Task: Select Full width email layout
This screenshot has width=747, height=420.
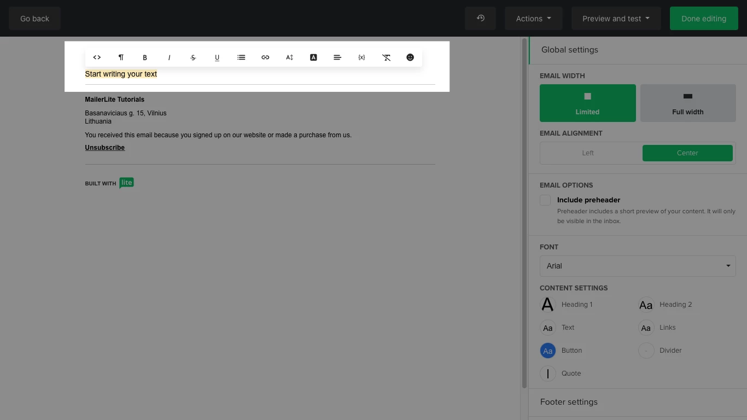Action: tap(687, 103)
